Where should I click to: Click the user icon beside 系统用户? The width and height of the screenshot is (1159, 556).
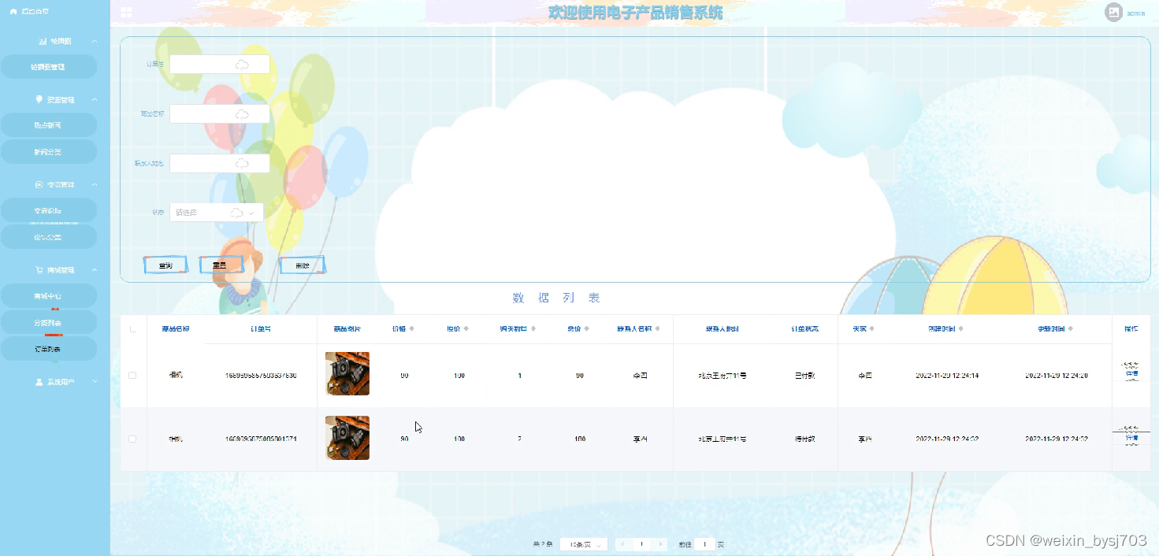point(39,382)
